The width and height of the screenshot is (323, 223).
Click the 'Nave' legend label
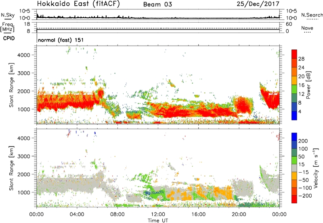[x=307, y=28]
